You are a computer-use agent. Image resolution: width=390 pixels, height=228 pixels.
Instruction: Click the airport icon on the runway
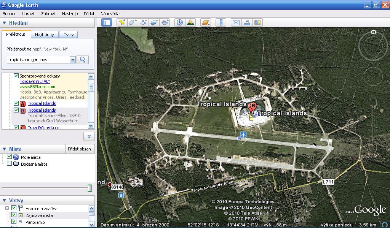[243, 135]
